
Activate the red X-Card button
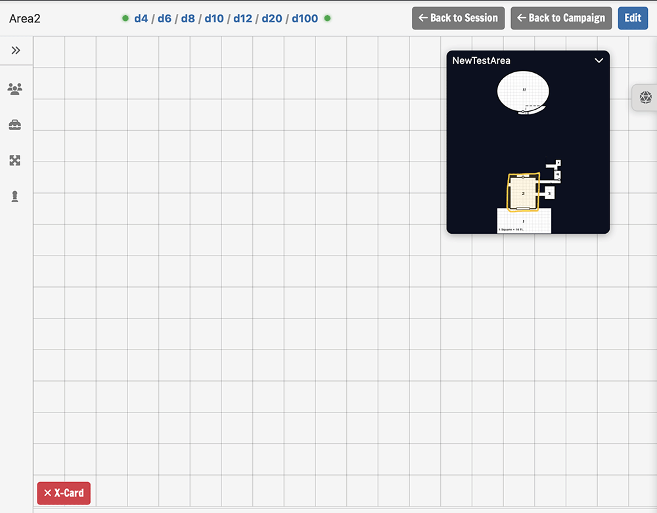coord(64,493)
